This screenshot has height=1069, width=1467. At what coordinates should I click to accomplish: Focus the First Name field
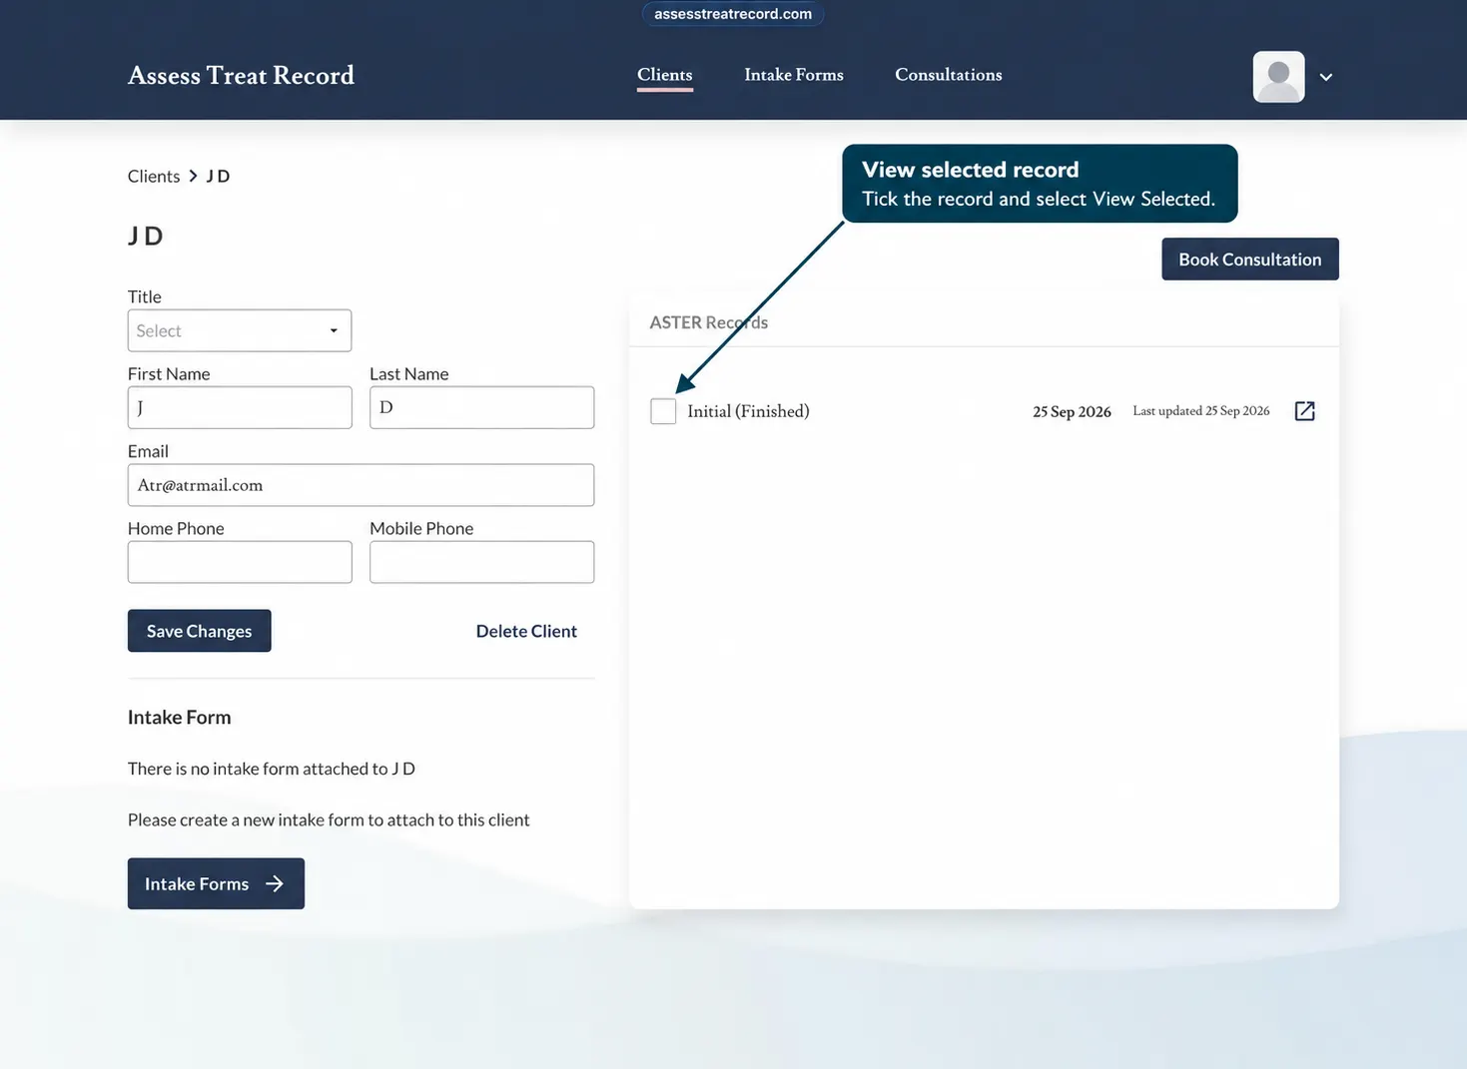[x=240, y=407]
